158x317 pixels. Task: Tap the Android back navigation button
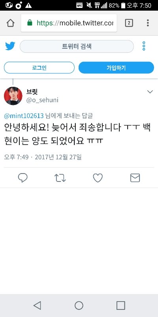click(38, 305)
